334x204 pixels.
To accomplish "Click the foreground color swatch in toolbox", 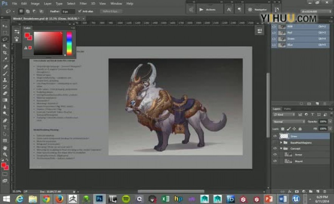I will coord(4,165).
